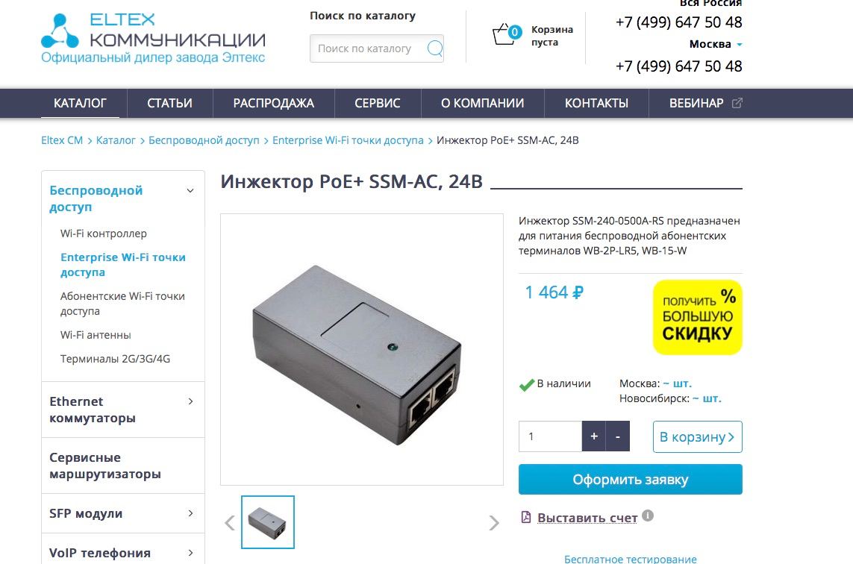Expand the SFP модули category

click(x=190, y=513)
